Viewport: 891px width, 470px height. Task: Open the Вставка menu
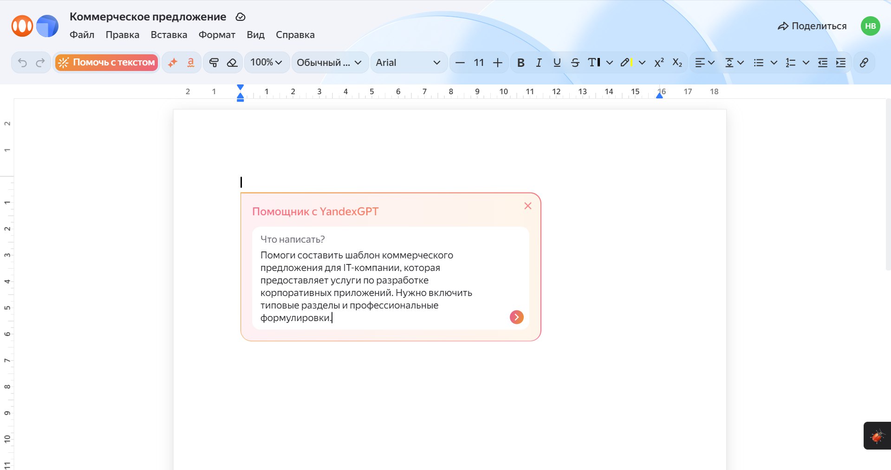pos(169,35)
